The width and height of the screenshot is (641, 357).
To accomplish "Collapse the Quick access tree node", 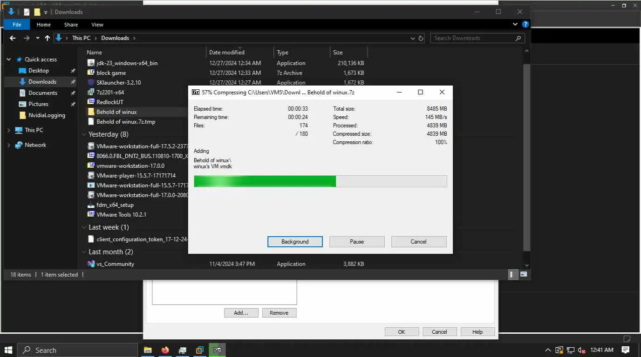I will (9, 59).
